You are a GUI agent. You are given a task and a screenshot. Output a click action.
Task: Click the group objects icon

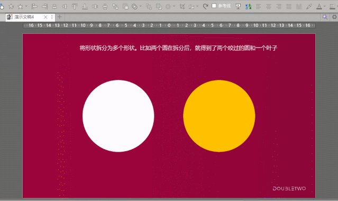115,6
